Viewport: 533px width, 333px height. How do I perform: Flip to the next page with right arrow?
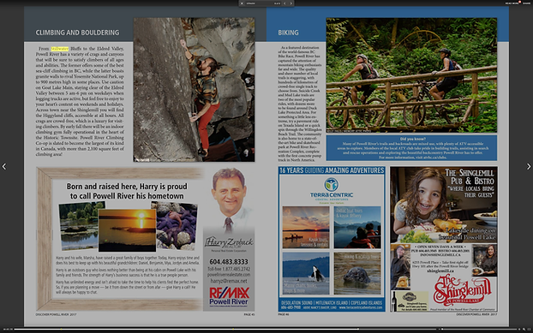tap(529, 166)
